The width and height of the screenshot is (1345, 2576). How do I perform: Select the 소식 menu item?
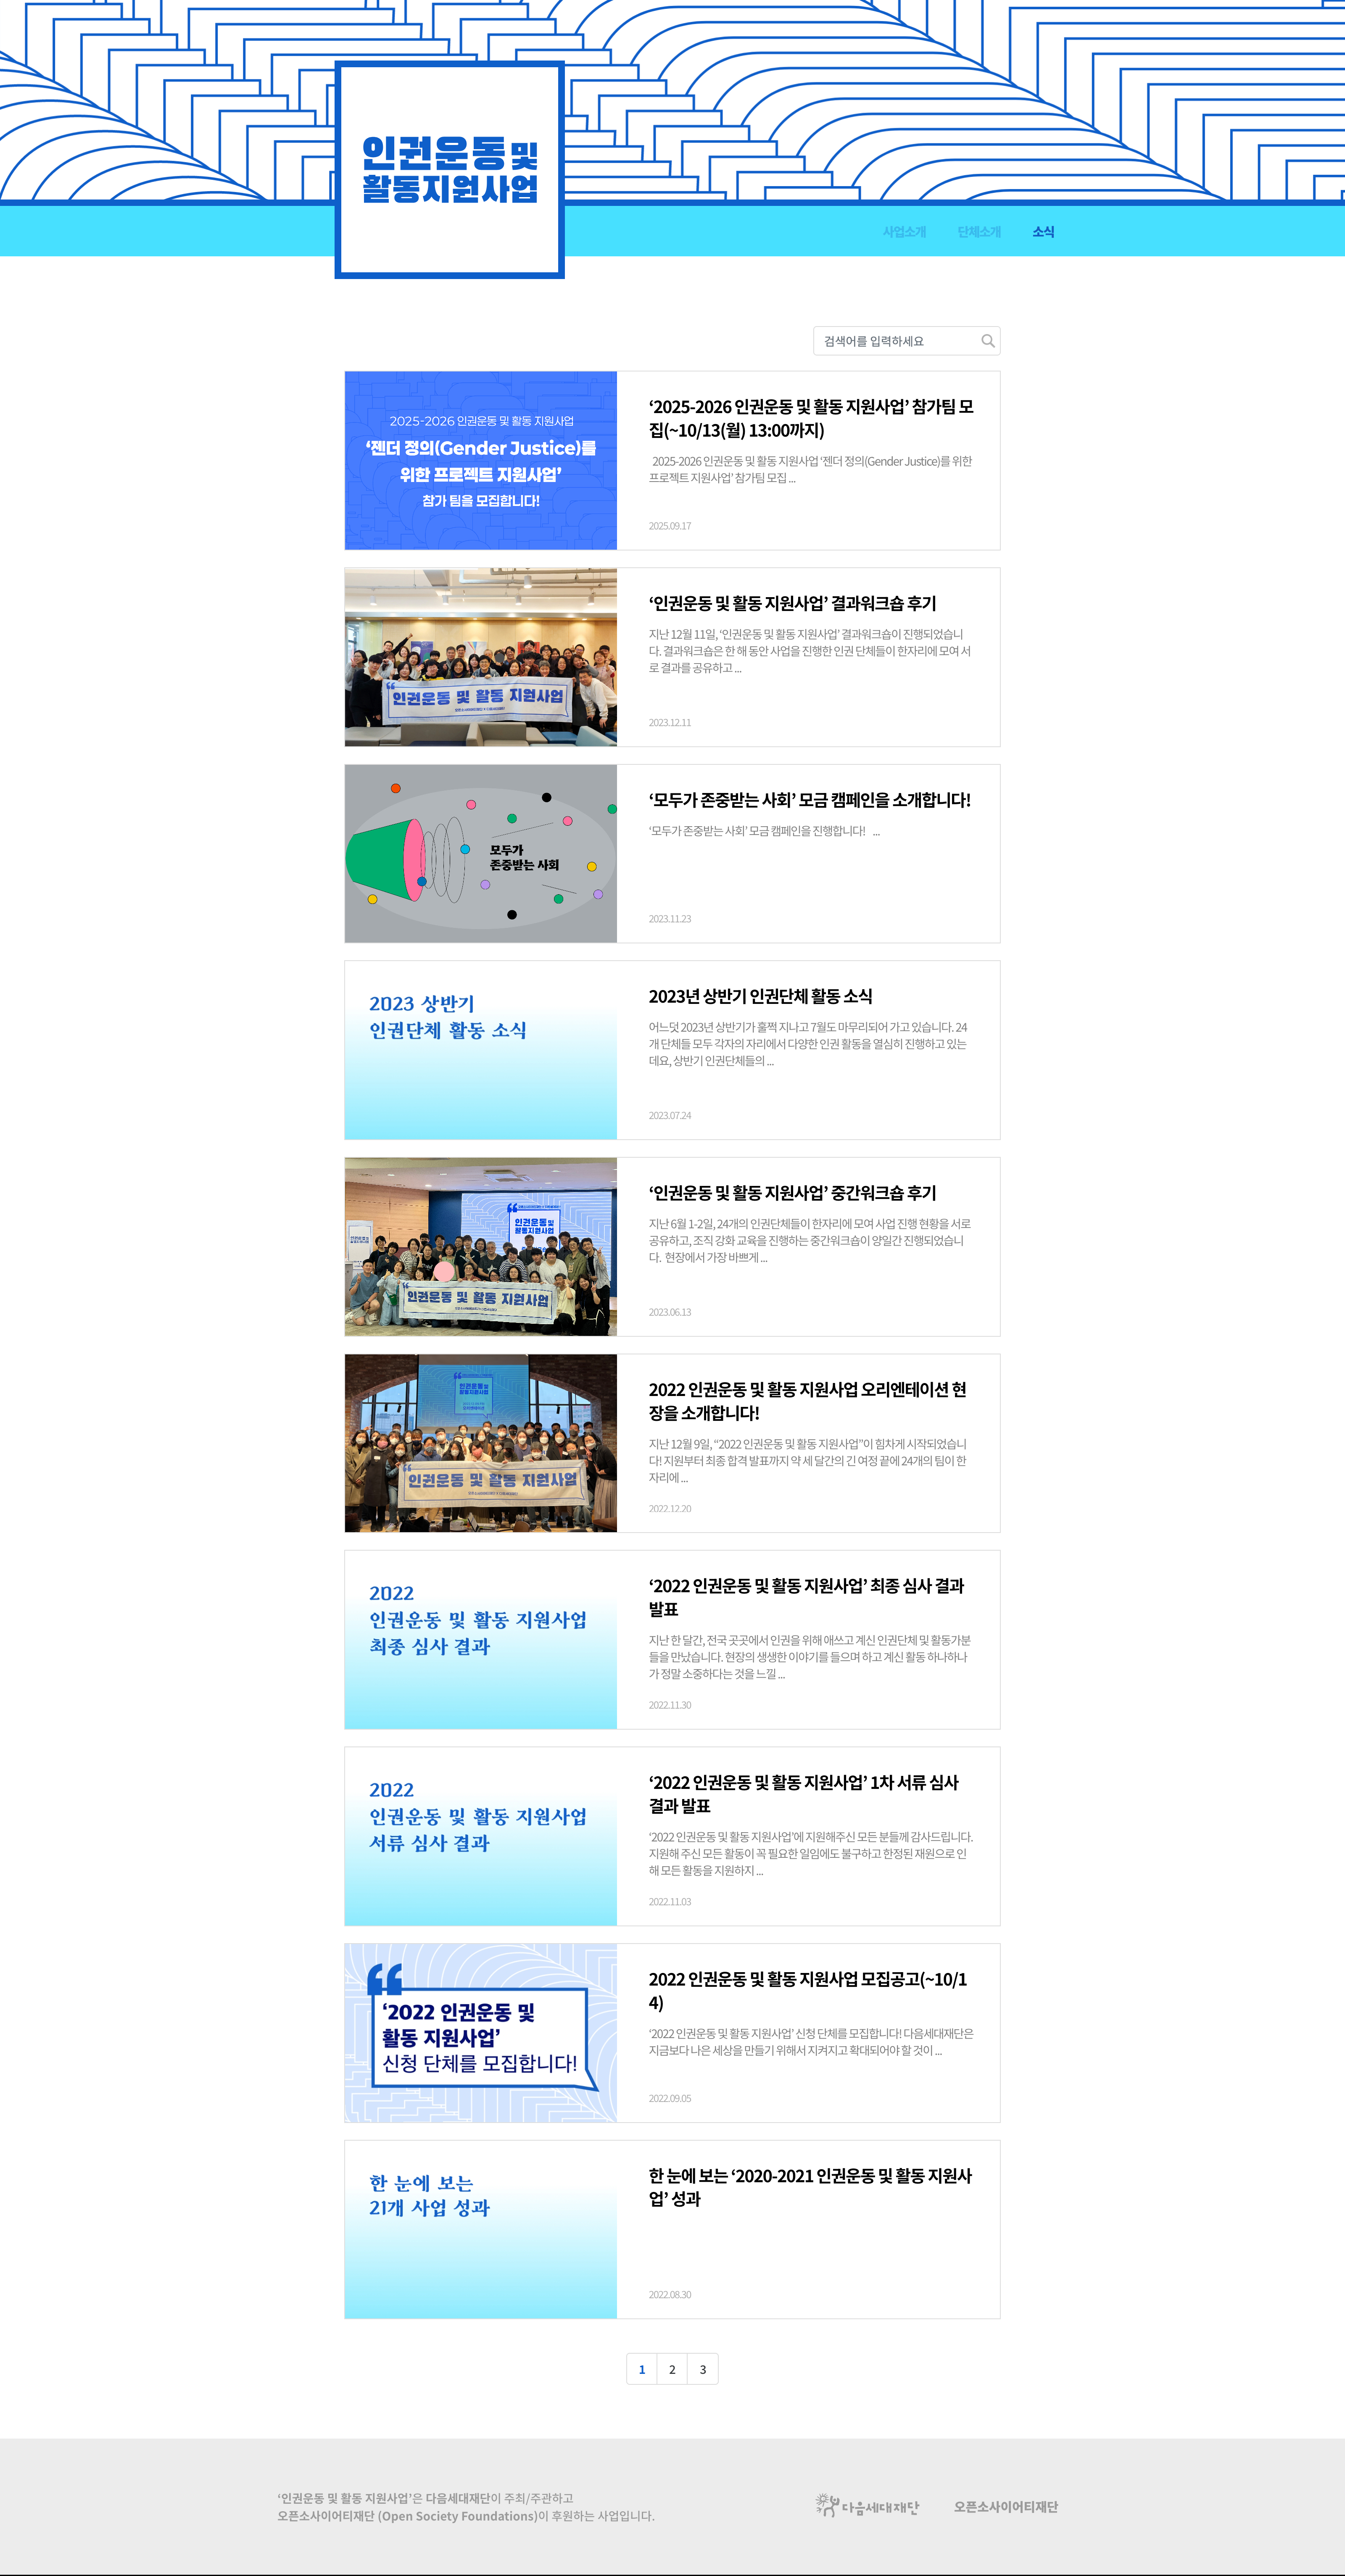pos(1043,232)
